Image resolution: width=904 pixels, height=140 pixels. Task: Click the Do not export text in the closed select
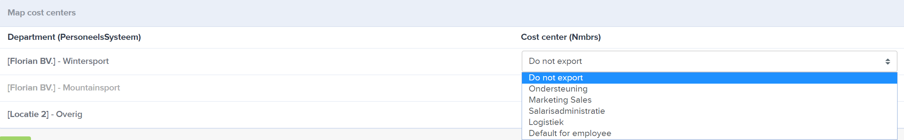point(555,61)
